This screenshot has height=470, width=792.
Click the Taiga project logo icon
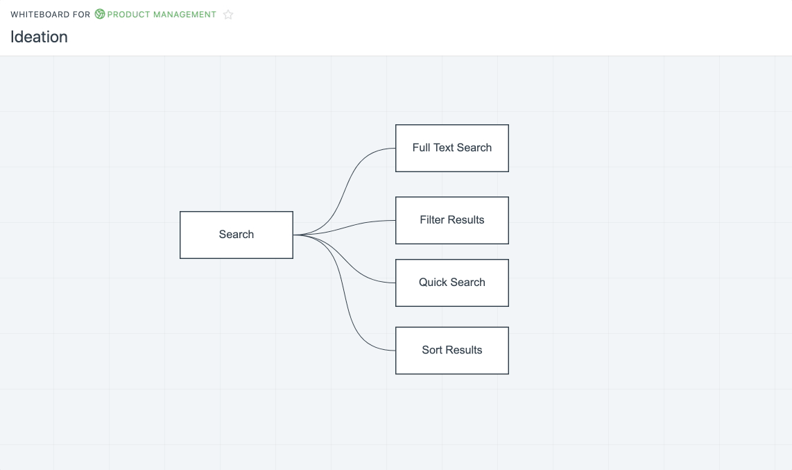[99, 14]
